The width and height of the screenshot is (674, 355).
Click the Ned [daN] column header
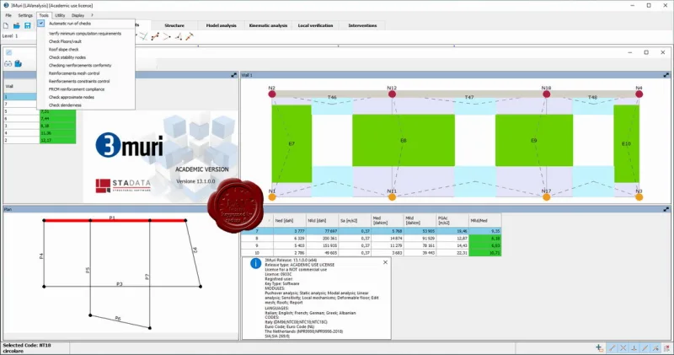(x=290, y=220)
